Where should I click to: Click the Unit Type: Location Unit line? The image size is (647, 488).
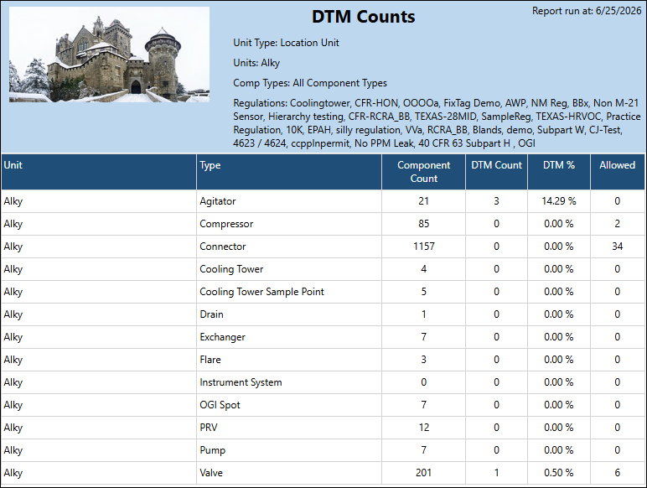[286, 43]
